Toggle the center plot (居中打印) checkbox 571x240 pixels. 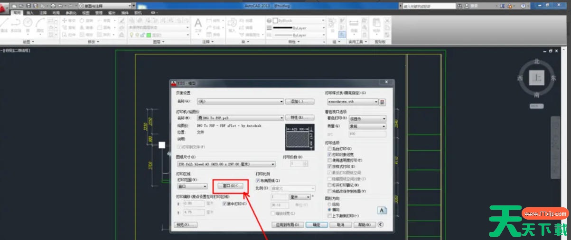(225, 204)
